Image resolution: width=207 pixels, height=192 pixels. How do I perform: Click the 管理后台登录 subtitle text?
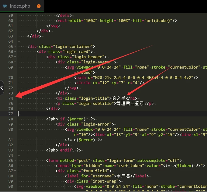pos(130,103)
